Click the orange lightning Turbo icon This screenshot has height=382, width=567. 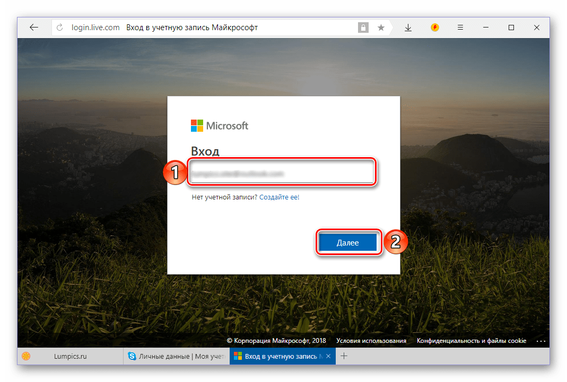click(x=435, y=28)
